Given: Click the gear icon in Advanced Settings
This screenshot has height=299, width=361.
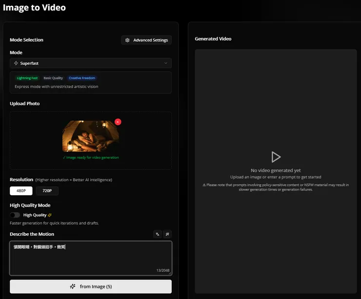Looking at the screenshot, I should (x=127, y=40).
